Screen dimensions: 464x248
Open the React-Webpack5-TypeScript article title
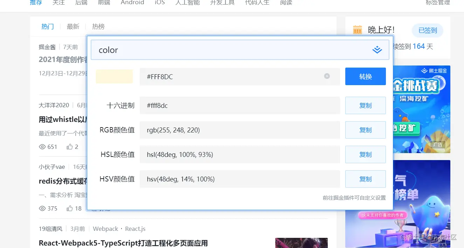coord(123,243)
